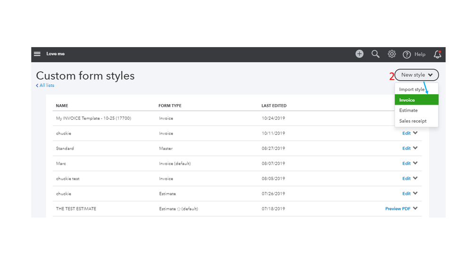
Task: Open arrow beside chuckie Estimate Edit
Action: (x=415, y=193)
